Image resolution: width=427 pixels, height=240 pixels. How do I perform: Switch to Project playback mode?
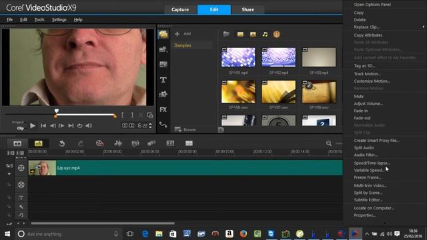tap(18, 123)
